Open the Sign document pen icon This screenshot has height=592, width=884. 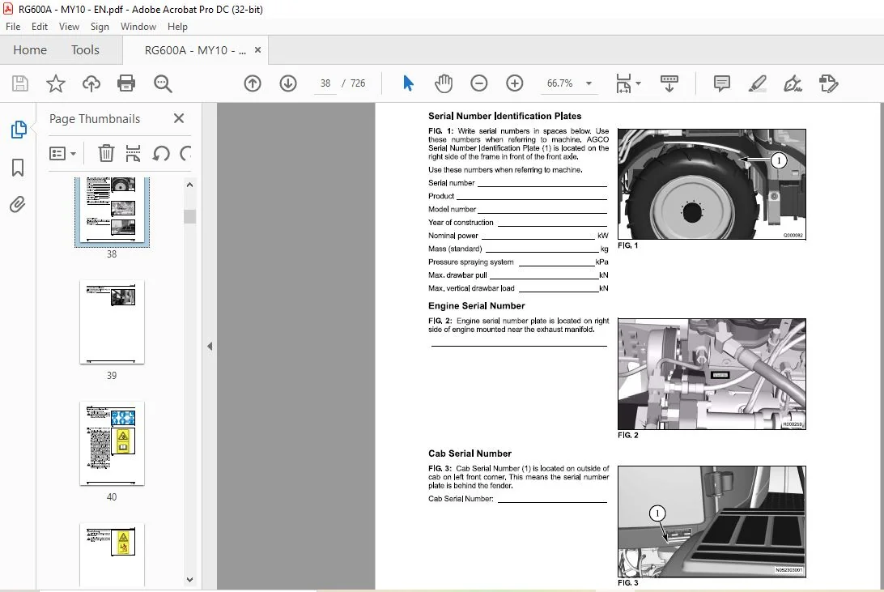click(793, 83)
